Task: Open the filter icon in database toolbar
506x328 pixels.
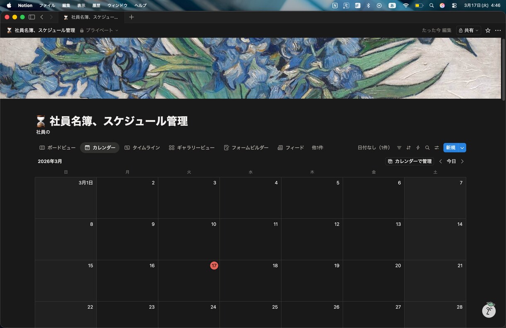Action: pos(399,147)
